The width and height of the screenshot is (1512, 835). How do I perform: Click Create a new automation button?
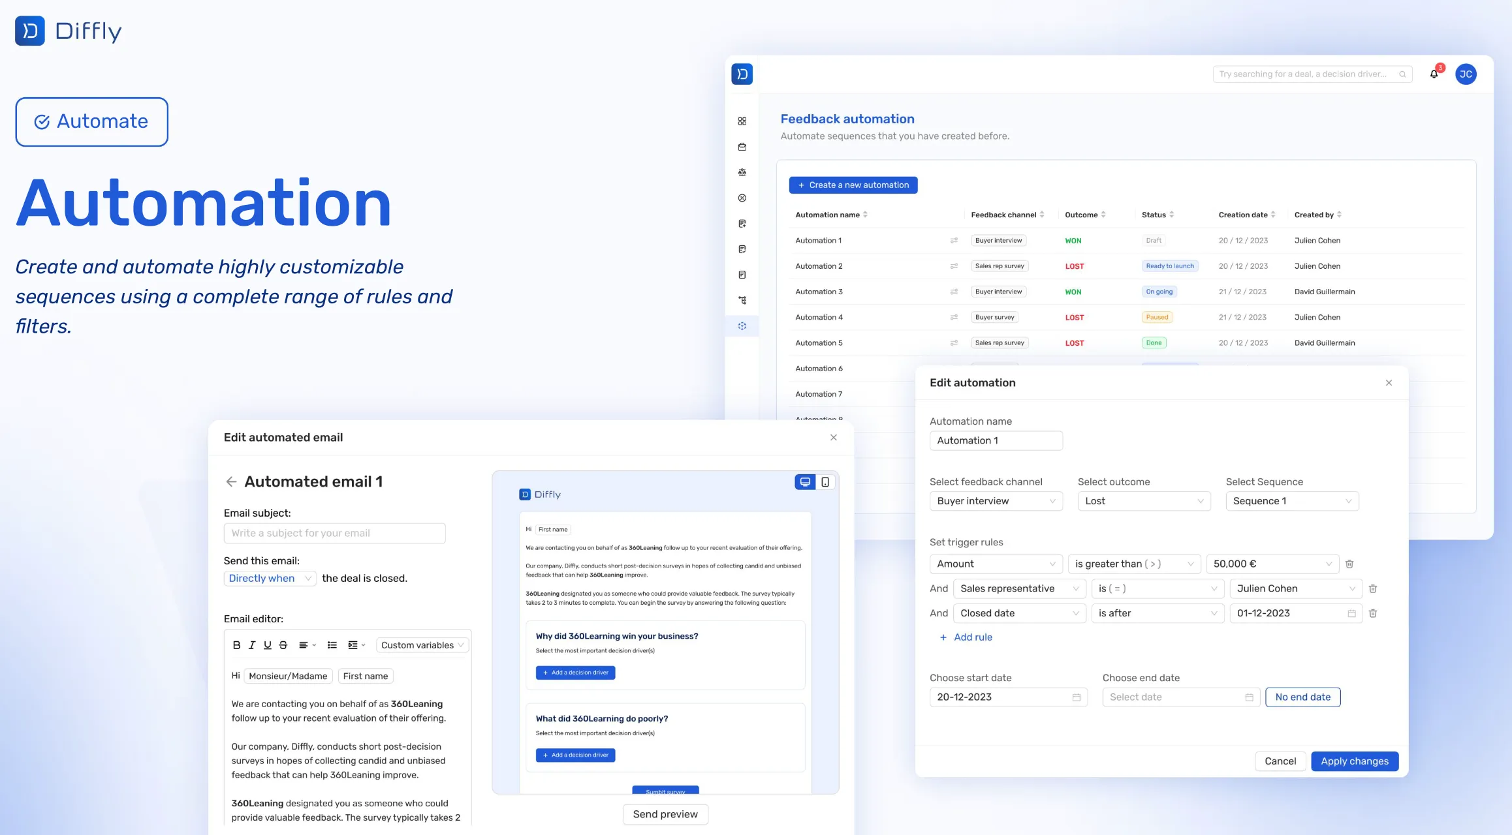[x=853, y=185]
